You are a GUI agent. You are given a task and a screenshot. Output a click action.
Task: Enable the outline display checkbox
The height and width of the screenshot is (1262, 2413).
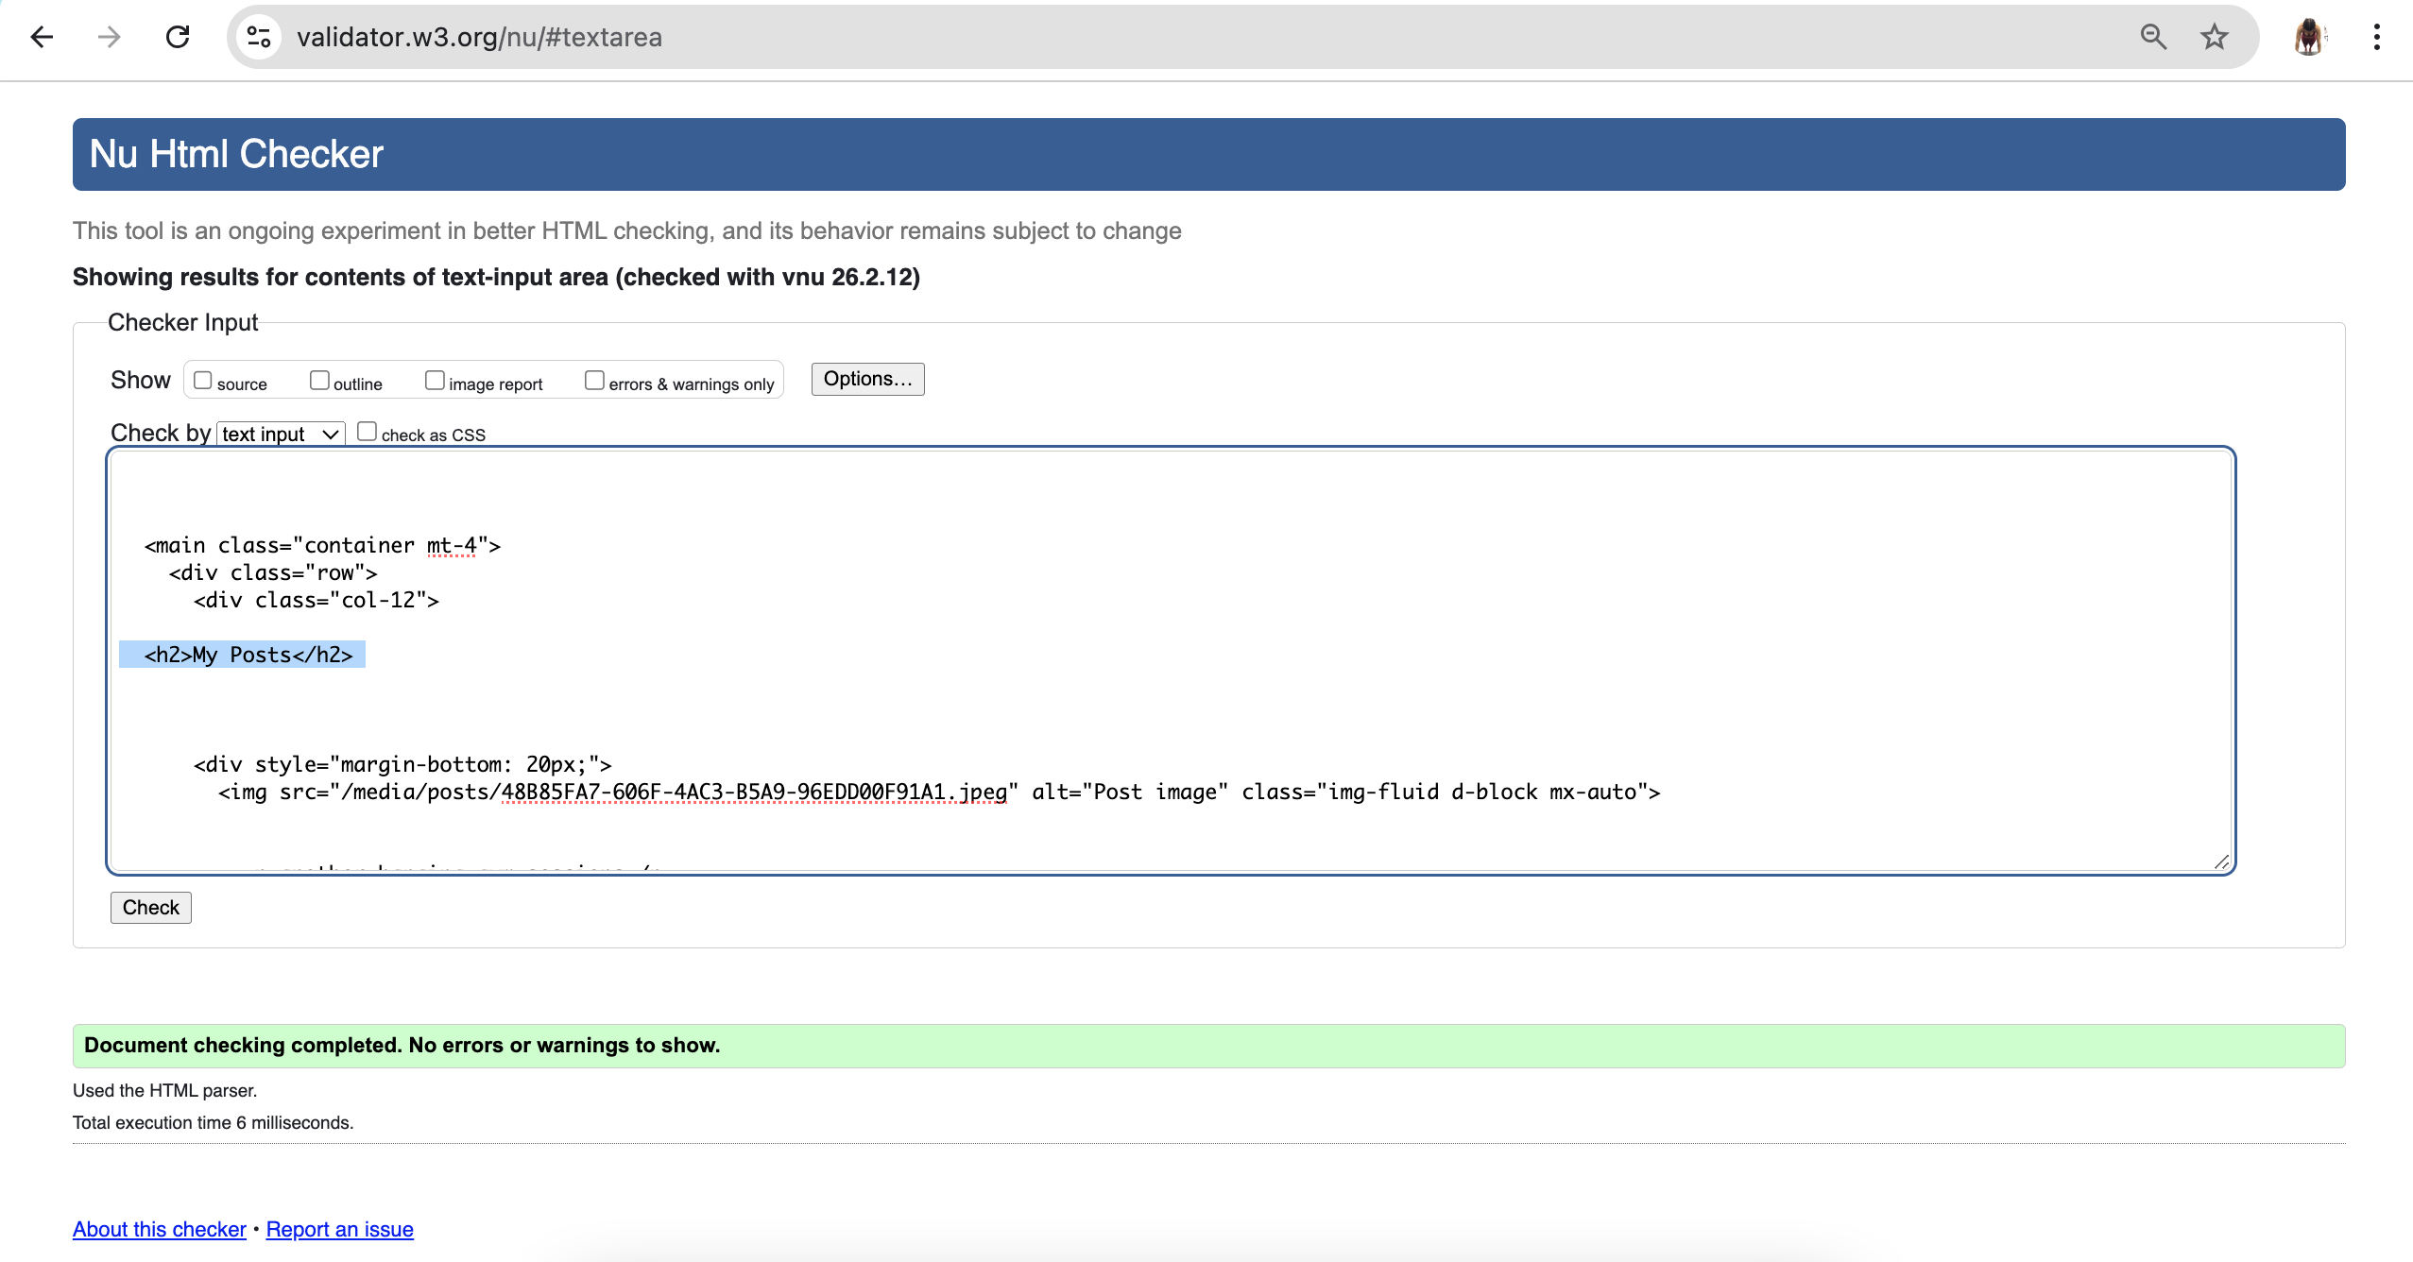coord(320,379)
